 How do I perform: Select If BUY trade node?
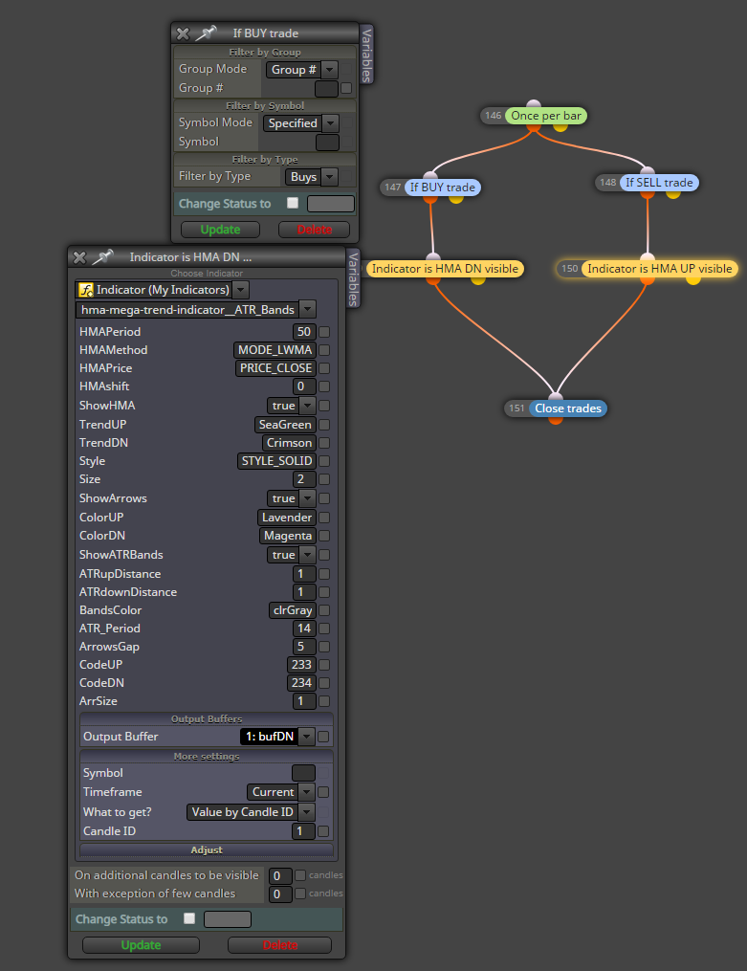[443, 187]
